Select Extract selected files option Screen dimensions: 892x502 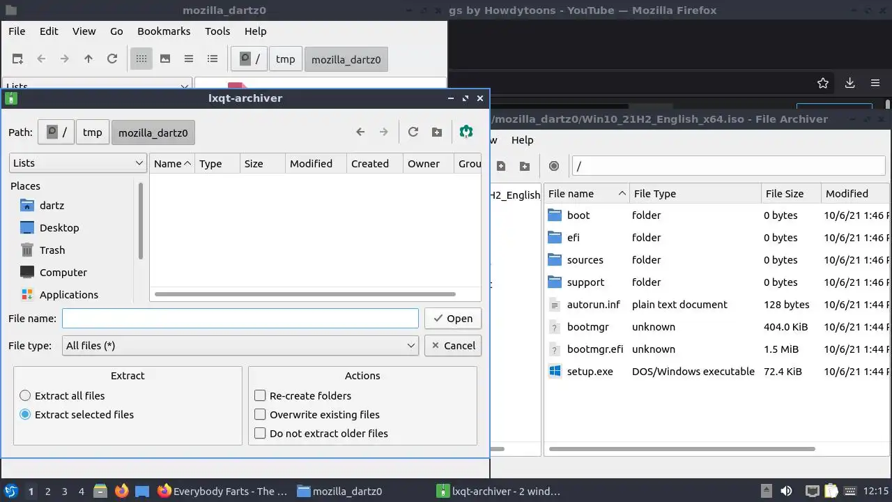pyautogui.click(x=77, y=414)
